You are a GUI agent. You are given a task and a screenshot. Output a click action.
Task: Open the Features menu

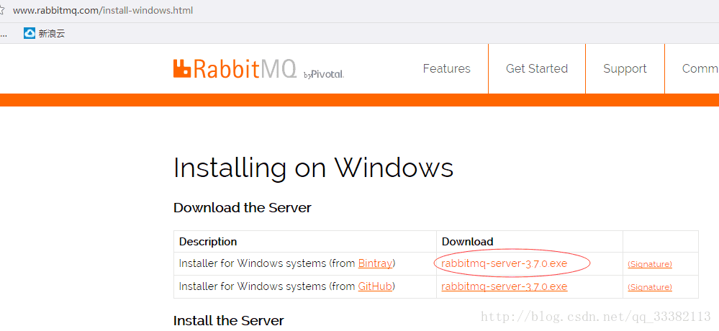(447, 69)
